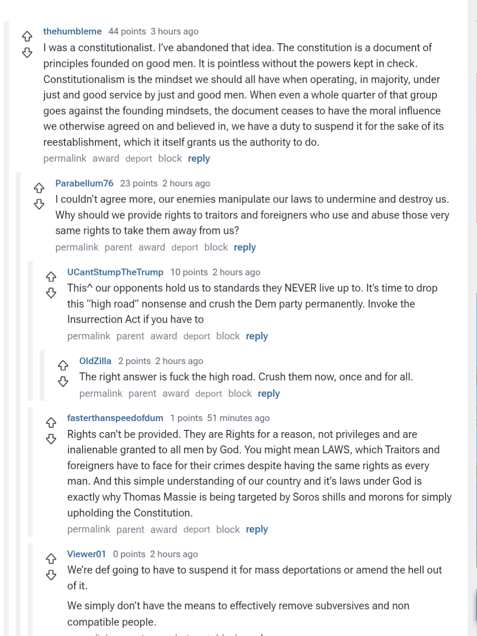This screenshot has height=636, width=477.
Task: Go to parent of UCantStumpTheTrump's comment
Action: pos(130,336)
